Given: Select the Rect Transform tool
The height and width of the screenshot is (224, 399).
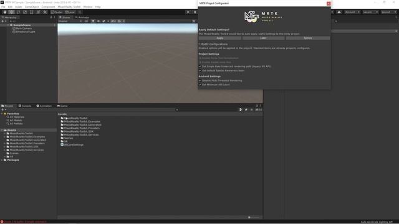Looking at the screenshot, I should click(32, 12).
